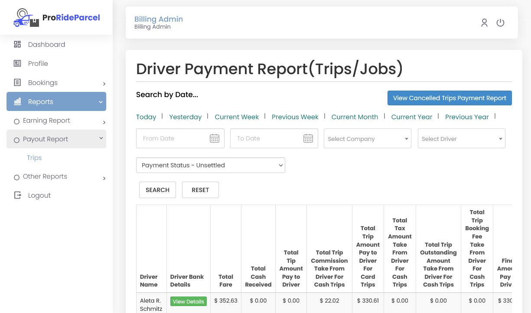Select Trips under Payout Report

pos(34,158)
